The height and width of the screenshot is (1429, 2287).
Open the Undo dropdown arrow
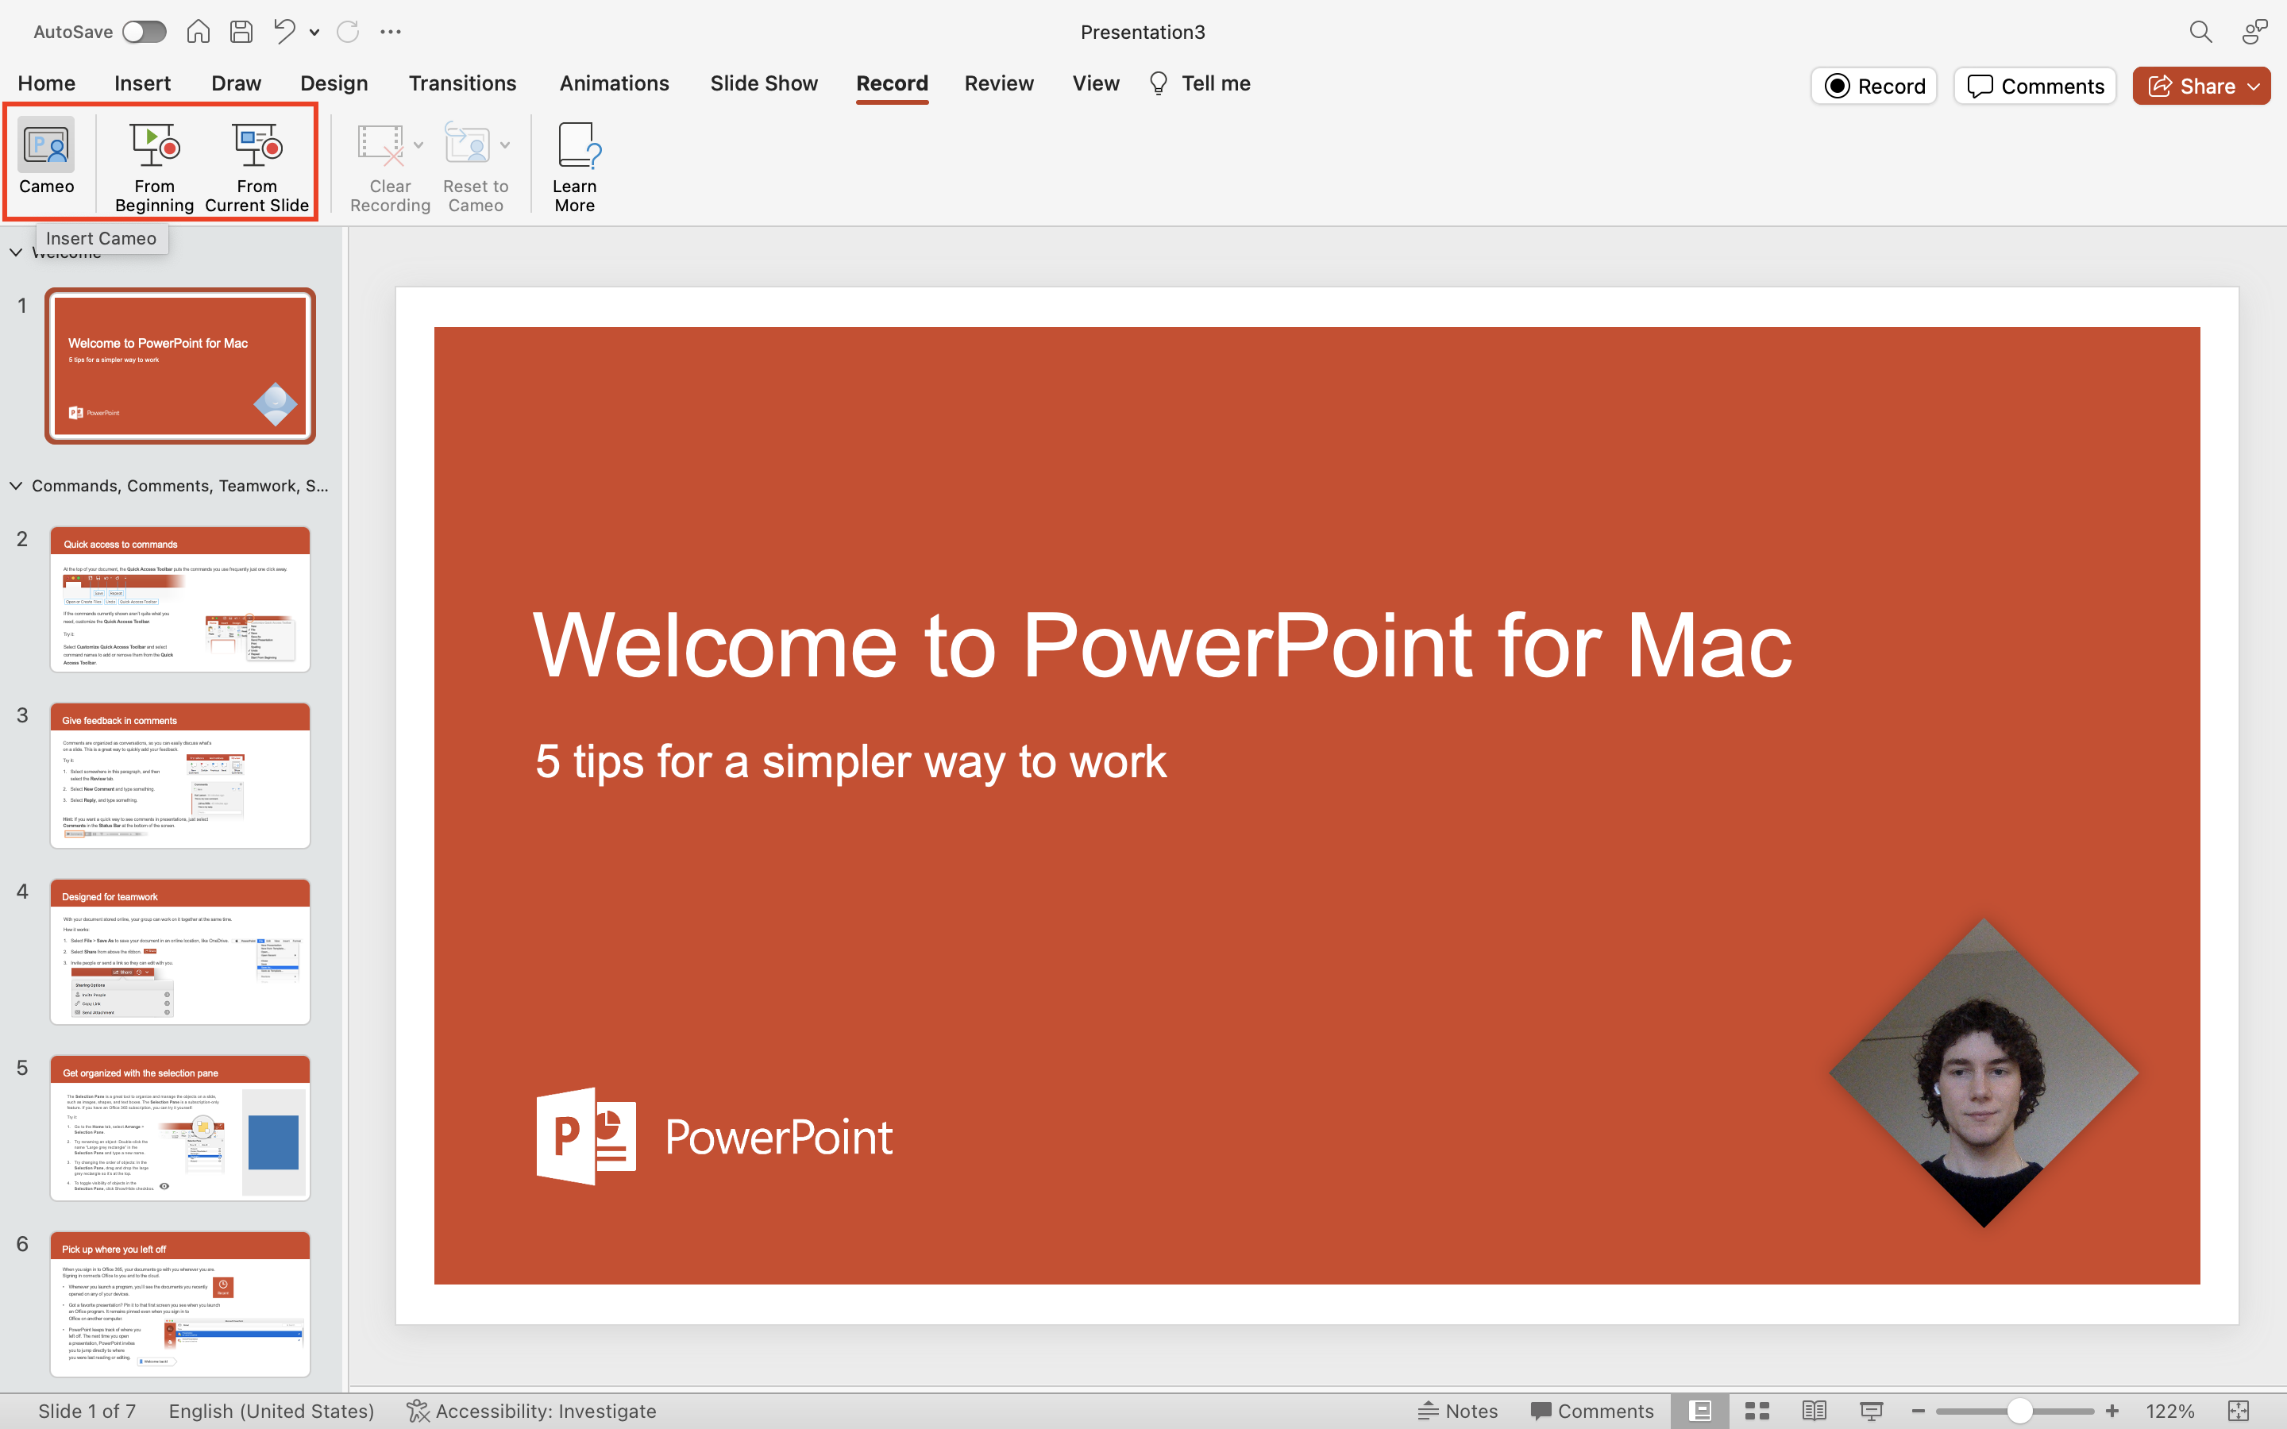pos(314,31)
